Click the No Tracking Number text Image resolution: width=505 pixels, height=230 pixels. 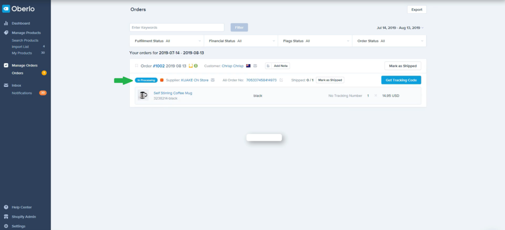pyautogui.click(x=346, y=96)
